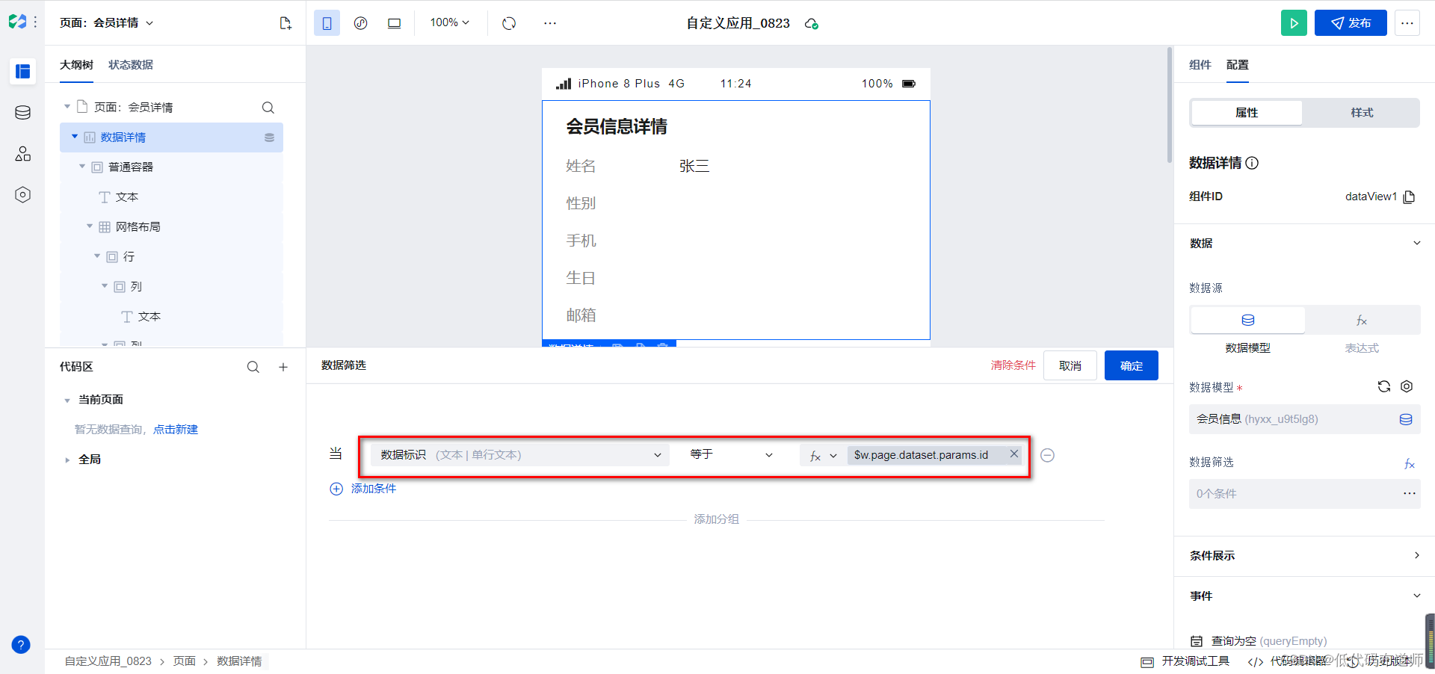
Task: Remove the filter condition with minus icon
Action: [1048, 456]
